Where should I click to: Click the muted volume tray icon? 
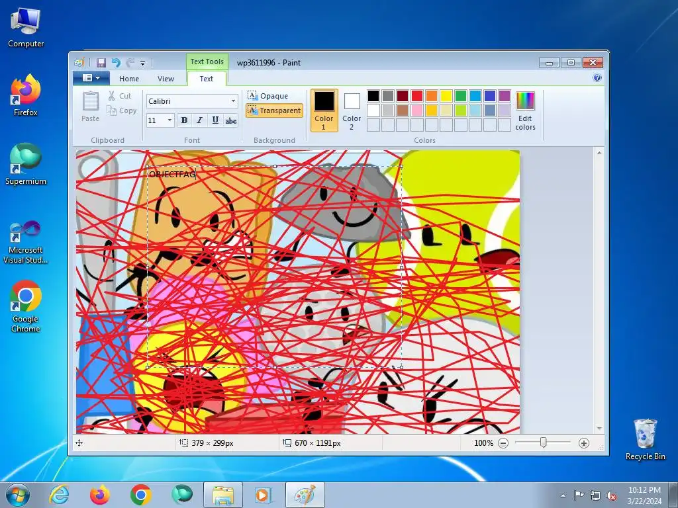pyautogui.click(x=611, y=495)
